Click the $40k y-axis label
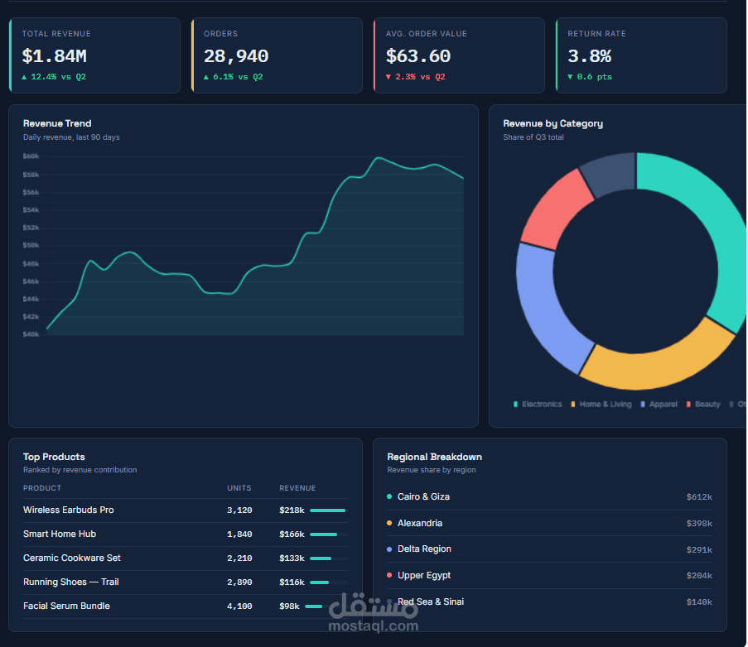Screen dimensions: 748x647 [x=31, y=334]
